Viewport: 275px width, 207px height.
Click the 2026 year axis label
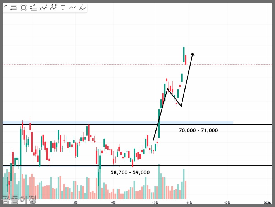tap(267, 203)
